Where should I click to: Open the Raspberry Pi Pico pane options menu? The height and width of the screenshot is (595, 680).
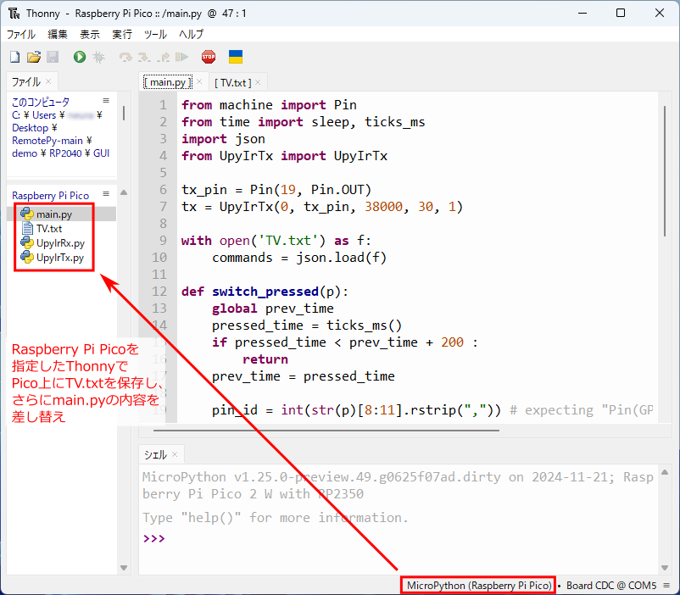(x=106, y=194)
